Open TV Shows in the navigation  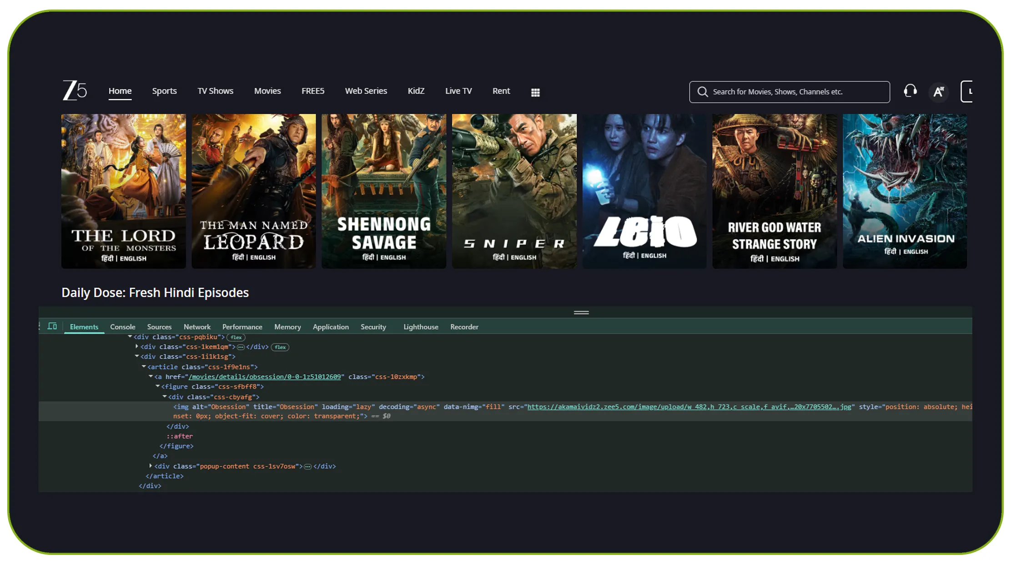(x=215, y=91)
